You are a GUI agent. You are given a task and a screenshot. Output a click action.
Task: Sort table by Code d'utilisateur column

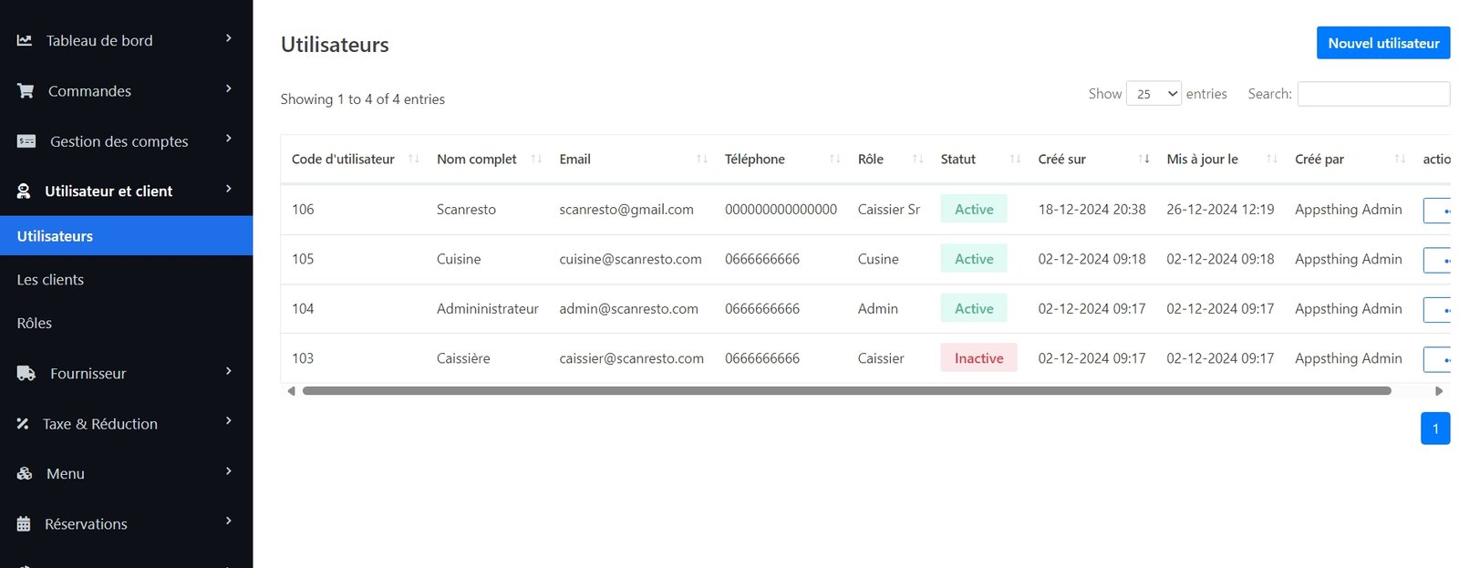(343, 159)
